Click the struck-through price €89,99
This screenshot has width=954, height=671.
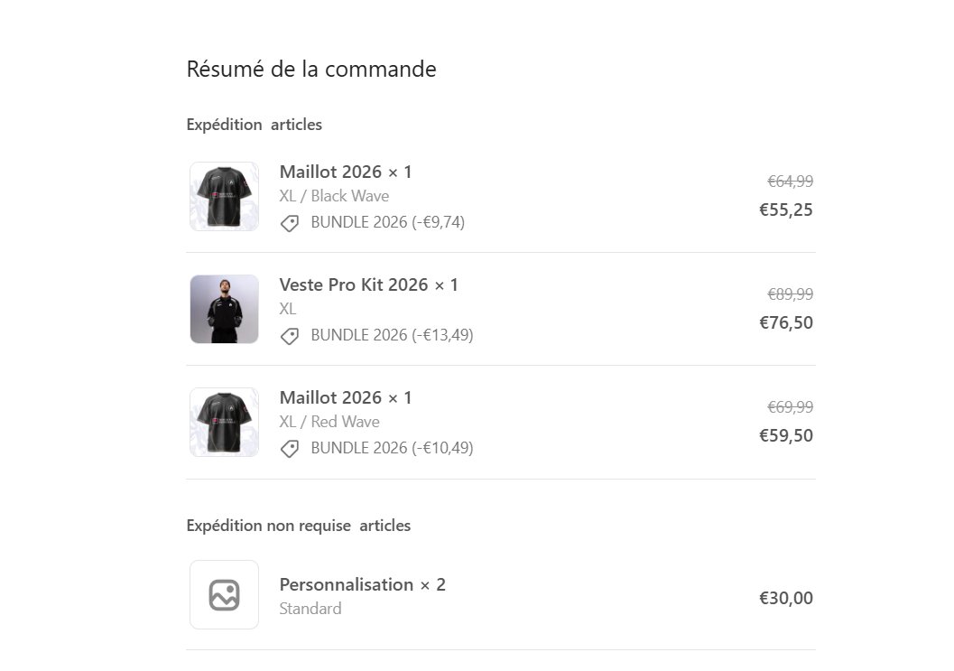click(791, 294)
